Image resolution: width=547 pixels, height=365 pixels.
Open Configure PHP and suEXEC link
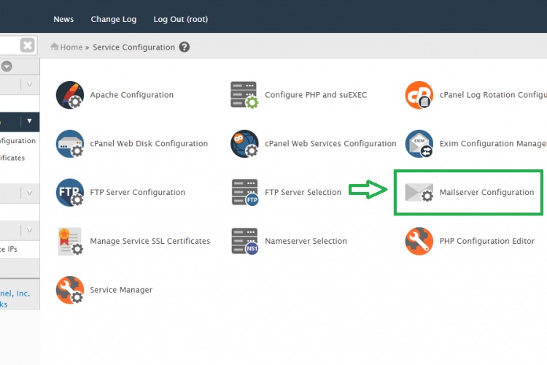(x=316, y=95)
